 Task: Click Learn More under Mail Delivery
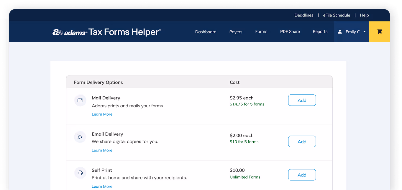[102, 114]
